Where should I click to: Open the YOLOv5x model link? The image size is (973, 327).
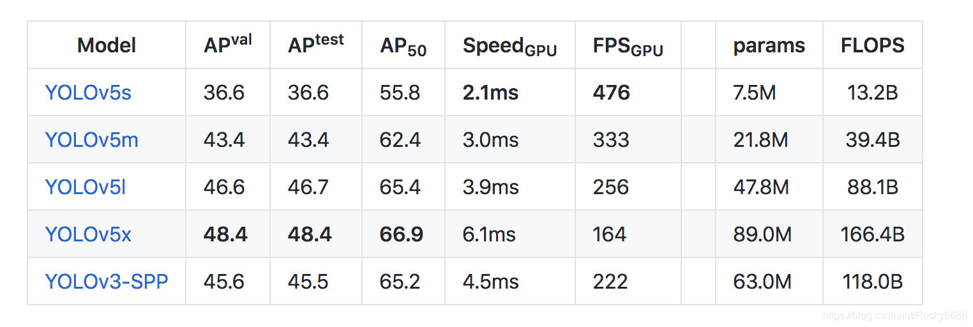point(88,234)
